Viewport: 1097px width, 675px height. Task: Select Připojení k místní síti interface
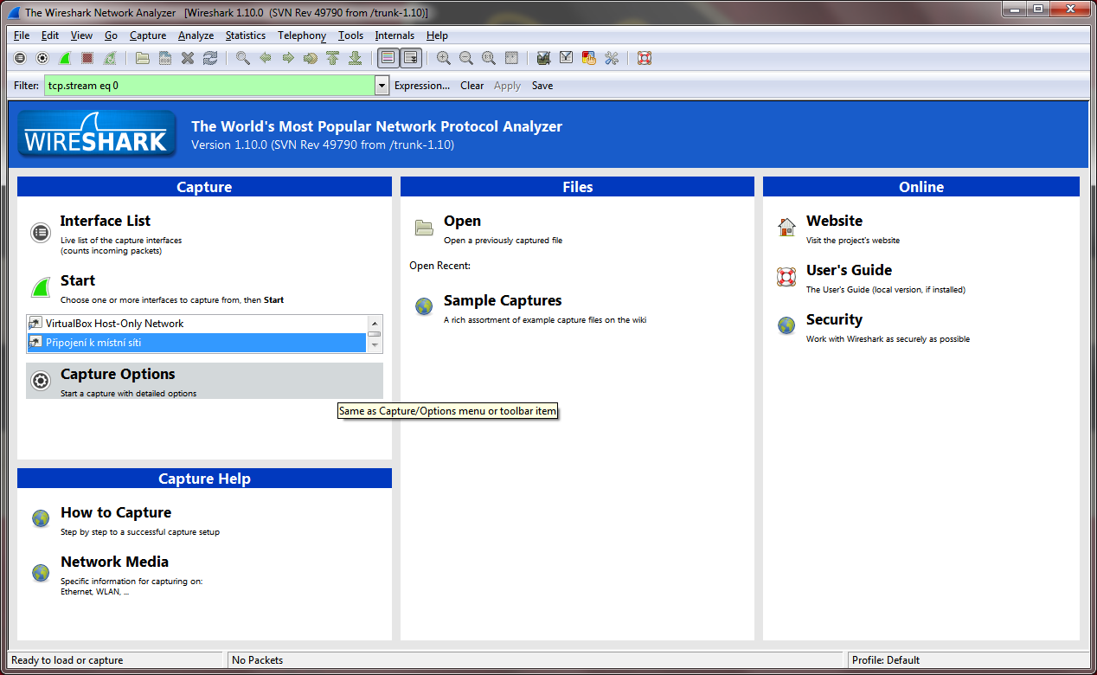coord(196,343)
